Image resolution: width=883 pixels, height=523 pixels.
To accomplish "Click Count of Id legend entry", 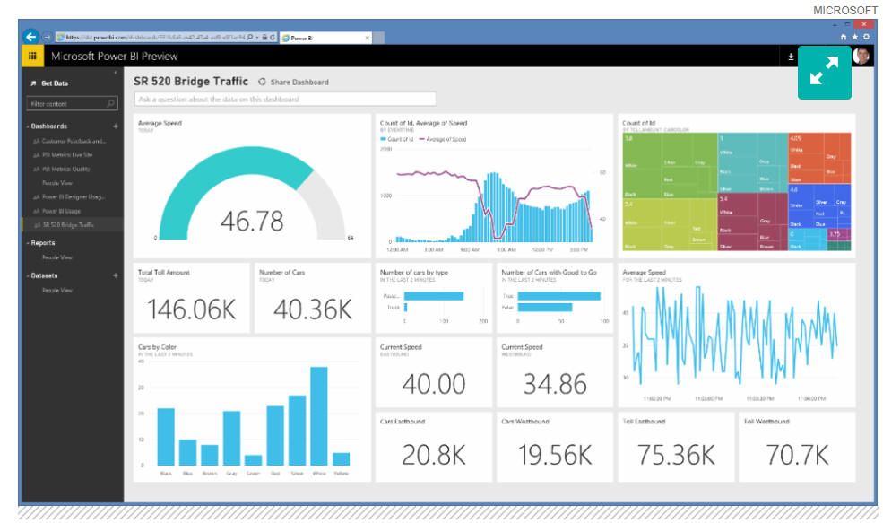I will tap(397, 139).
